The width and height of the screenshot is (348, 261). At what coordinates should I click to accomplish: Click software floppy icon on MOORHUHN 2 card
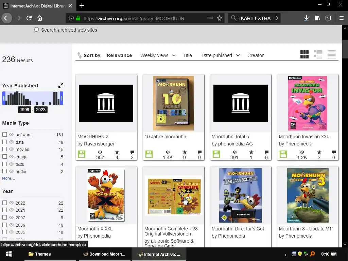[82, 154]
